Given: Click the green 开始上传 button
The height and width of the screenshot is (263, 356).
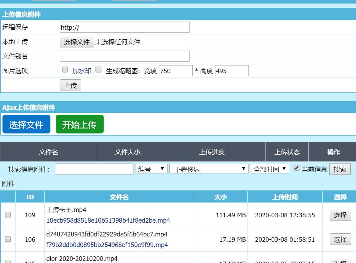Looking at the screenshot, I should [80, 124].
